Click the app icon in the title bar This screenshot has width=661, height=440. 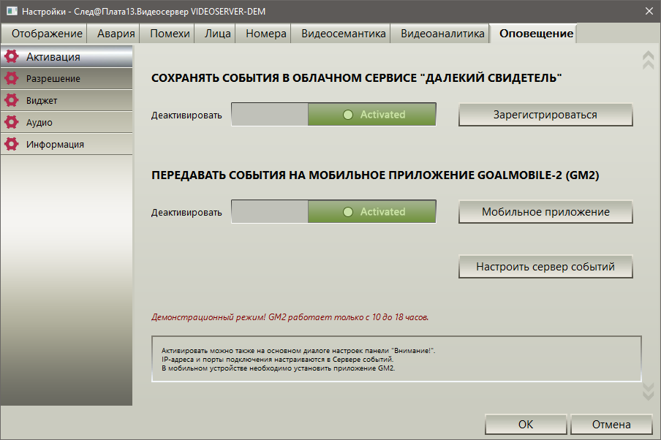pos(12,12)
